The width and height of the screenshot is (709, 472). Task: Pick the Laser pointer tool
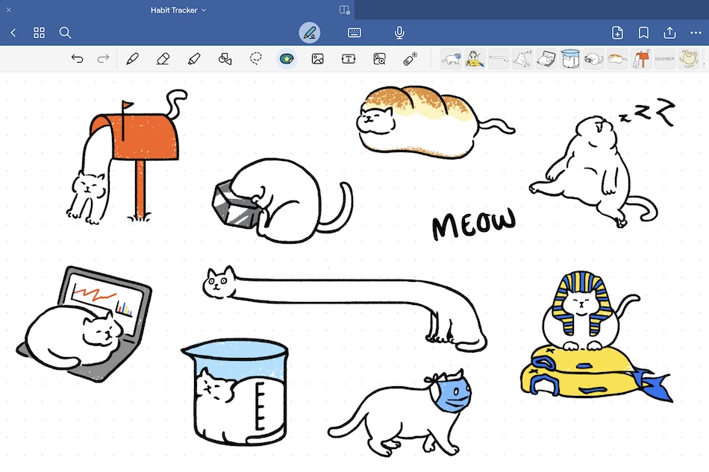410,59
